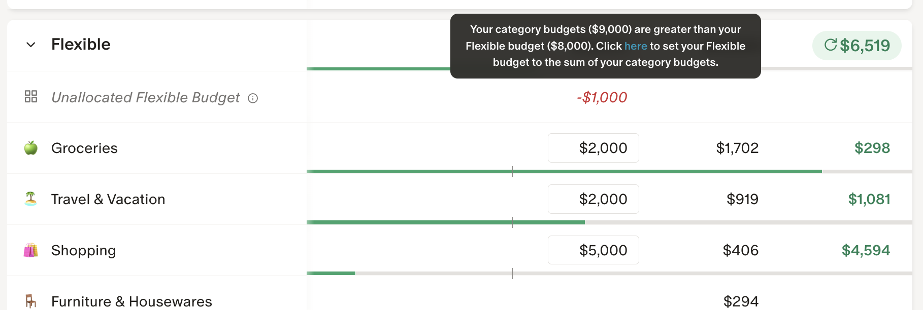
Task: Click the info icon beside Unallocated Flexible Budget
Action: 253,98
